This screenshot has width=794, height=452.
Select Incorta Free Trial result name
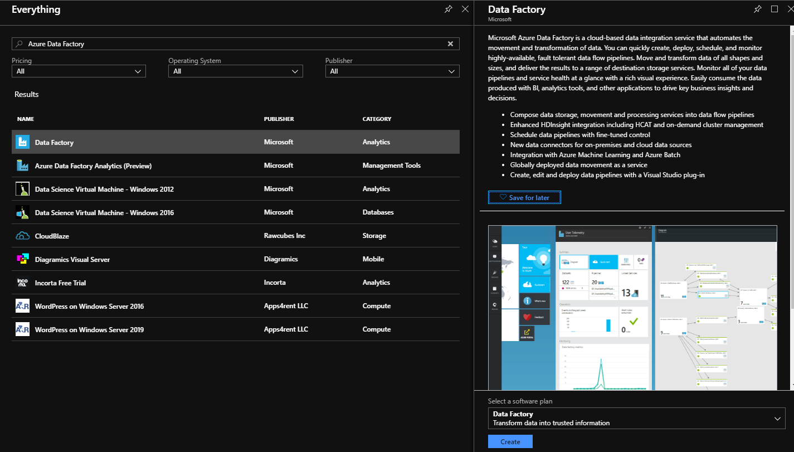tap(60, 283)
